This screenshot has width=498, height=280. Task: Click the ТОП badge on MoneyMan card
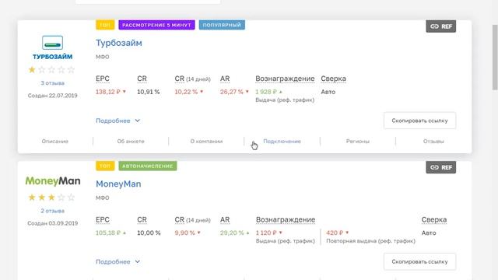pyautogui.click(x=105, y=166)
